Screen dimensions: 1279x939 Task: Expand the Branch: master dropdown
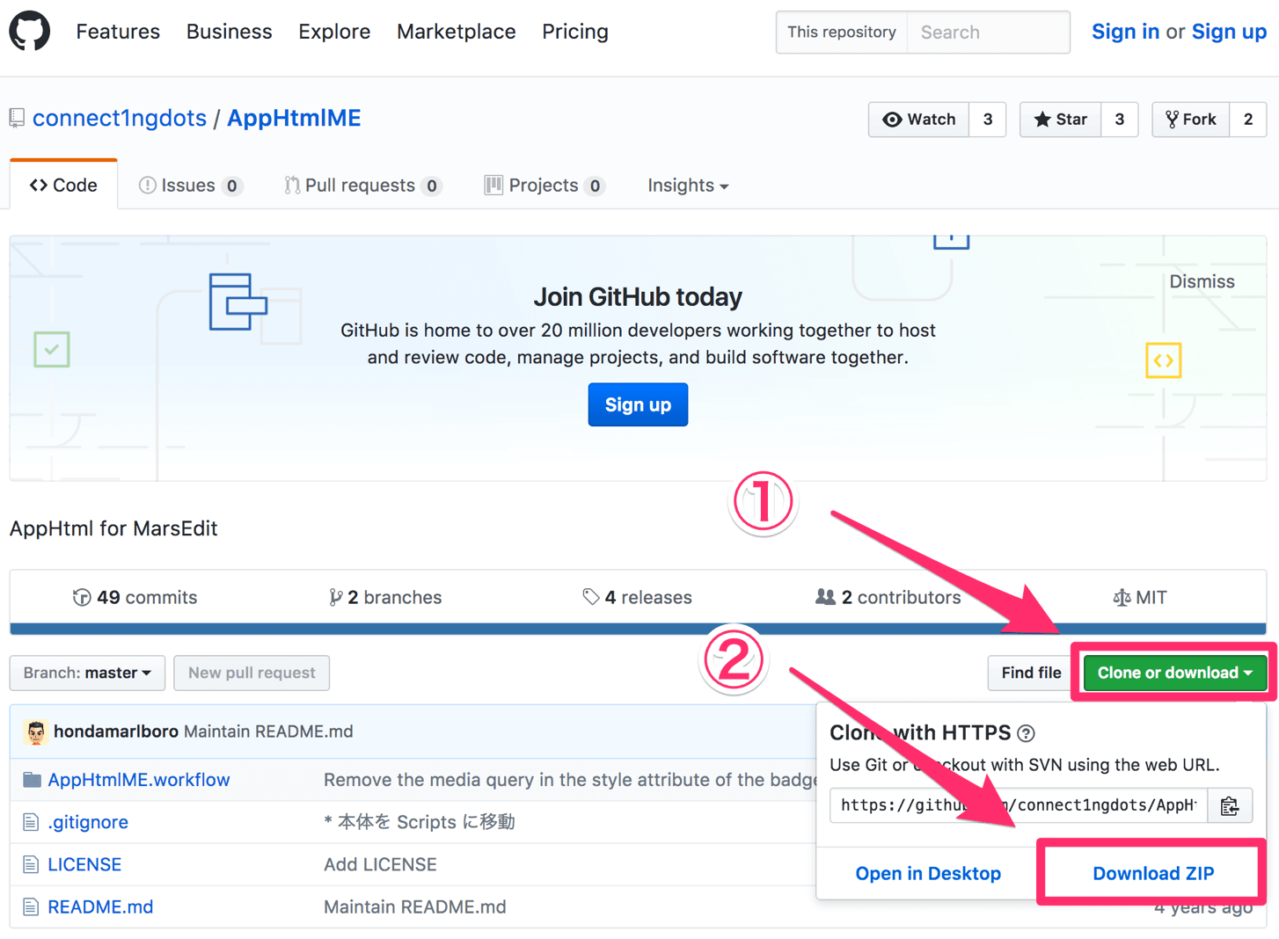point(87,673)
